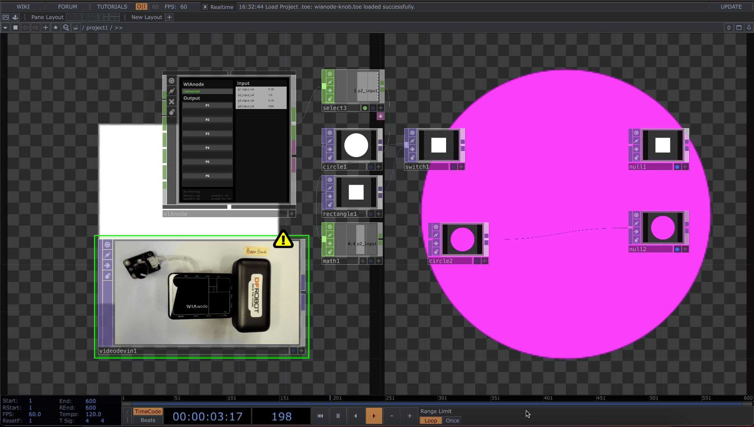
Task: Jump to start of timeline
Action: tap(320, 416)
